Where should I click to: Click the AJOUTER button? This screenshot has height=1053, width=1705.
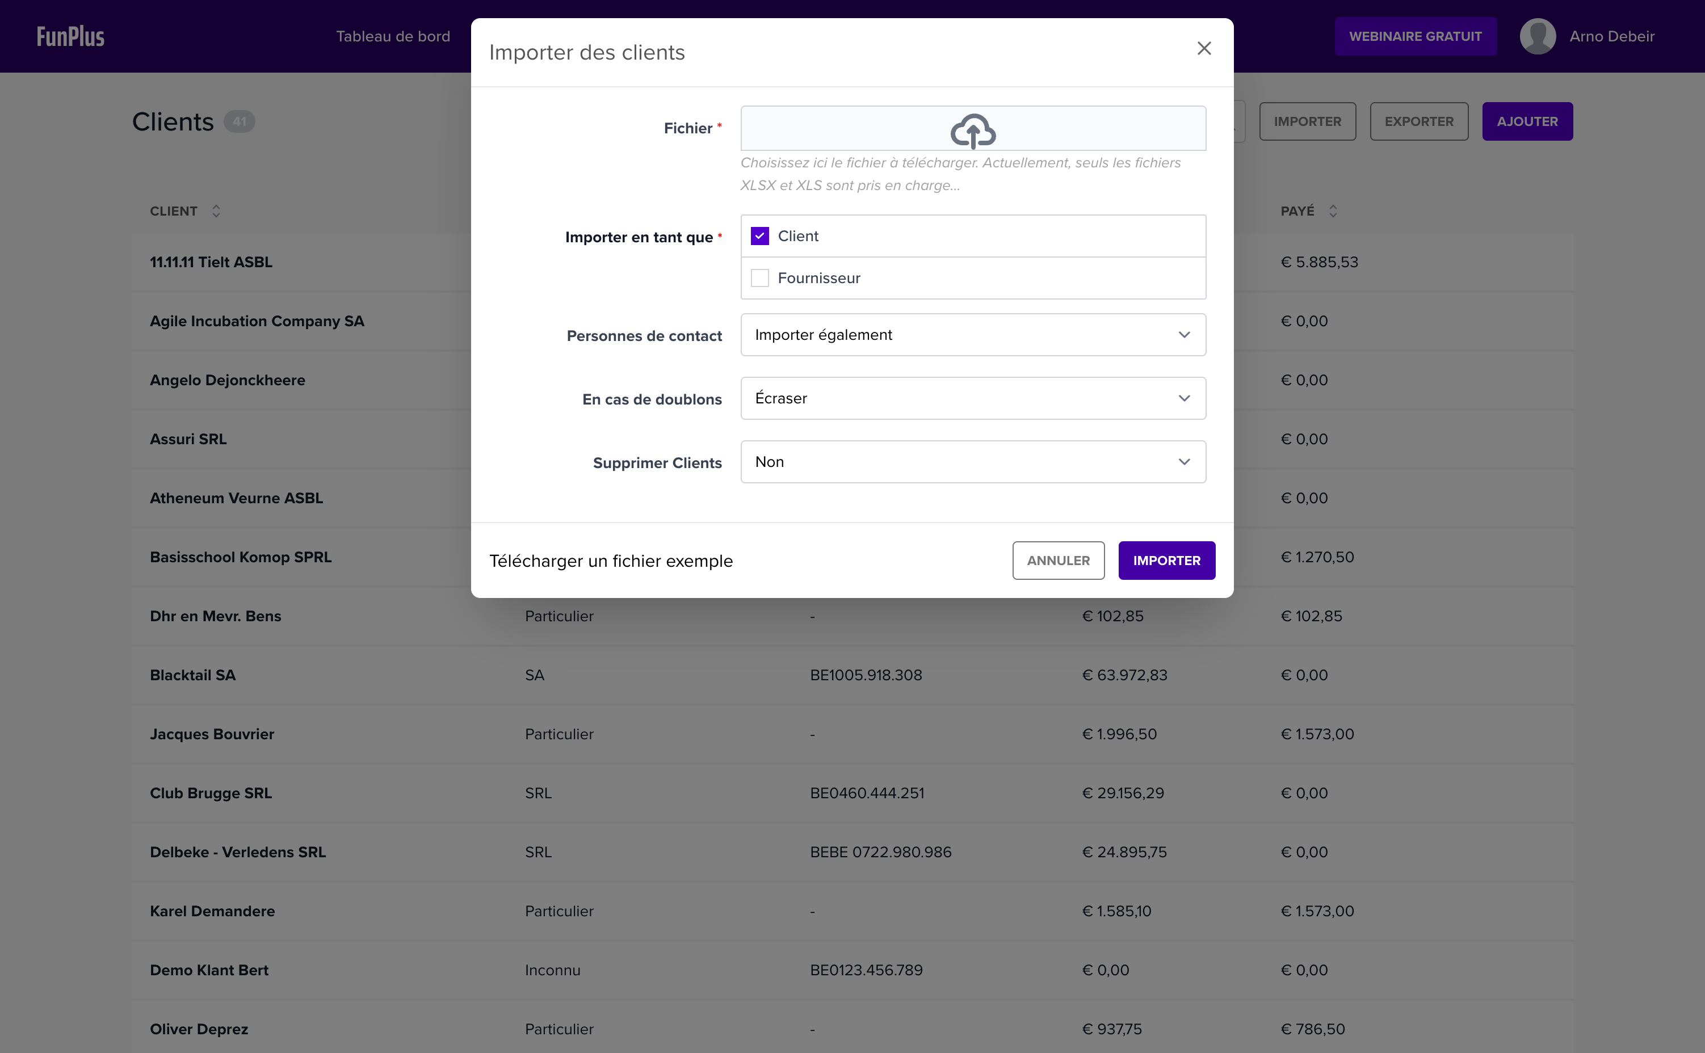pos(1527,121)
